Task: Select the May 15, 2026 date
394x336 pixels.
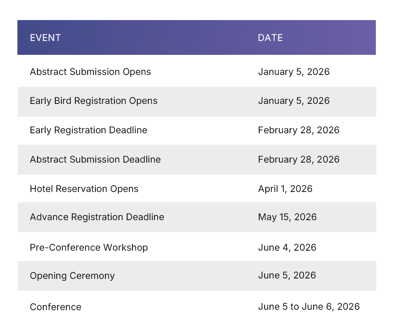Action: click(287, 217)
